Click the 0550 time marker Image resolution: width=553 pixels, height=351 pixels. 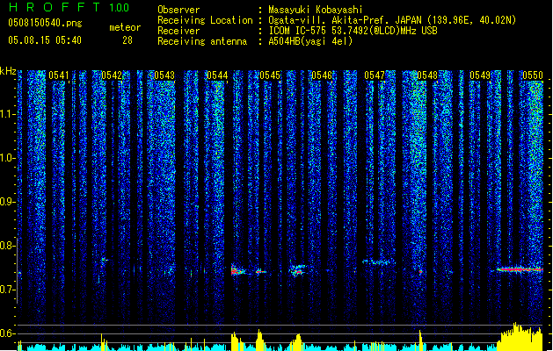coord(533,75)
